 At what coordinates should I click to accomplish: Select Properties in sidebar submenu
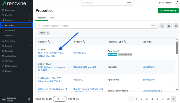click(17, 25)
